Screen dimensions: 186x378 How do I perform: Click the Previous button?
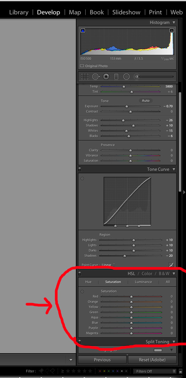pyautogui.click(x=102, y=360)
